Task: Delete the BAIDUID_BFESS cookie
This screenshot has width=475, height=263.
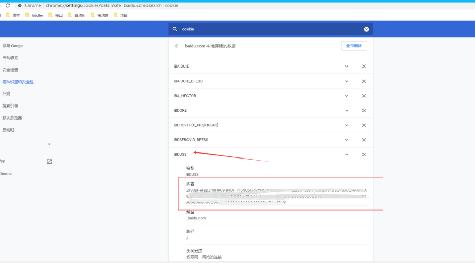Action: [x=364, y=81]
